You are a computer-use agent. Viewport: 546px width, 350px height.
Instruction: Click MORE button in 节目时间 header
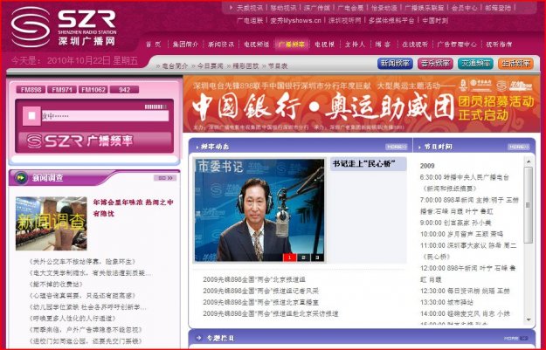[519, 147]
